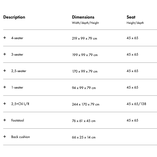Expand the 2,5-seater row plus icon

pyautogui.click(x=5, y=71)
